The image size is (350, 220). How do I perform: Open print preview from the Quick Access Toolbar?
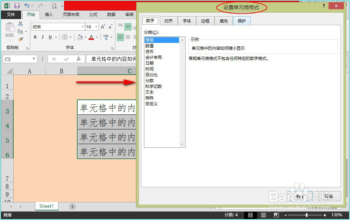tap(54, 6)
